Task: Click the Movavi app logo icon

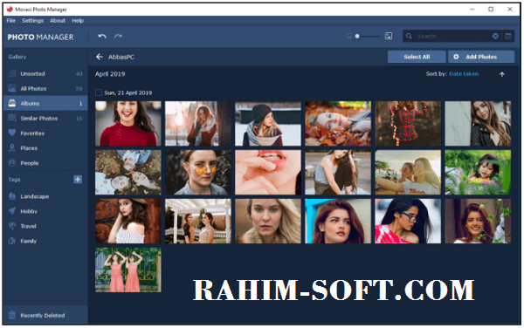Action: pos(10,9)
